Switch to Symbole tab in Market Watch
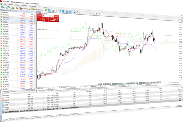Image resolution: width=183 pixels, height=122 pixels. 5,92
